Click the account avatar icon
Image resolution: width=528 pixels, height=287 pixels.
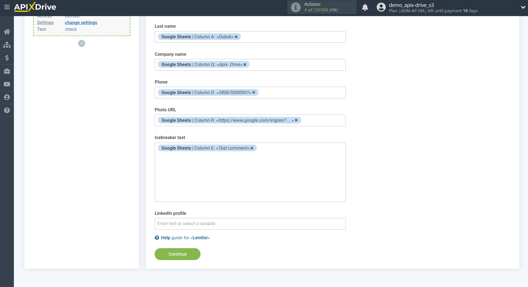pos(381,7)
